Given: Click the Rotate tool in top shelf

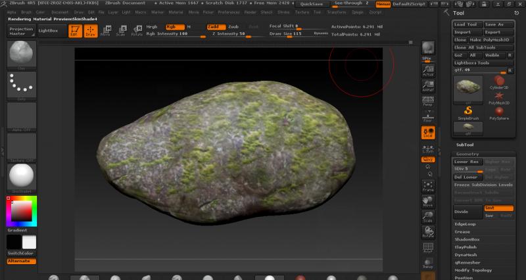Looking at the screenshot, I should click(x=136, y=30).
